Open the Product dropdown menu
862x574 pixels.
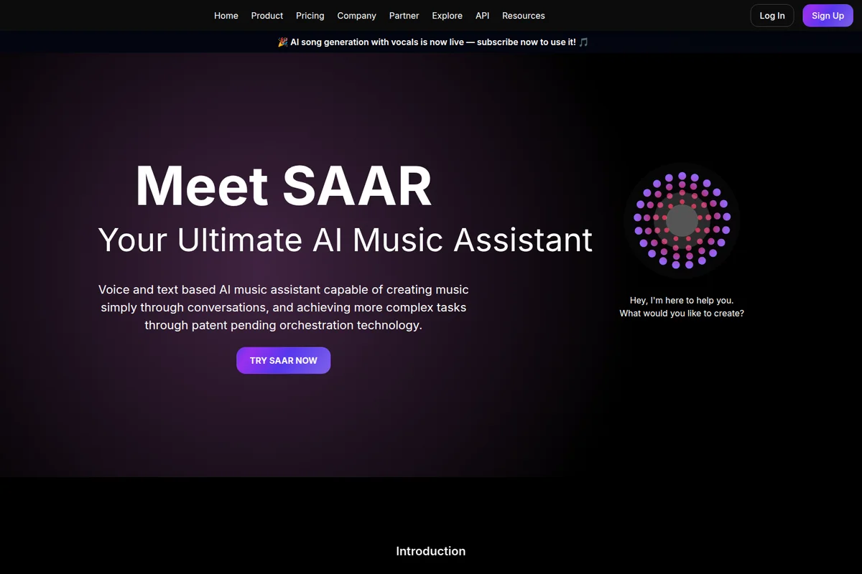pyautogui.click(x=267, y=15)
